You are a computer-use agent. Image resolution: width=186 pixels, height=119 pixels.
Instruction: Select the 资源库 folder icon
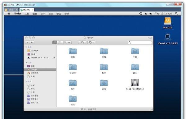pos(73,67)
